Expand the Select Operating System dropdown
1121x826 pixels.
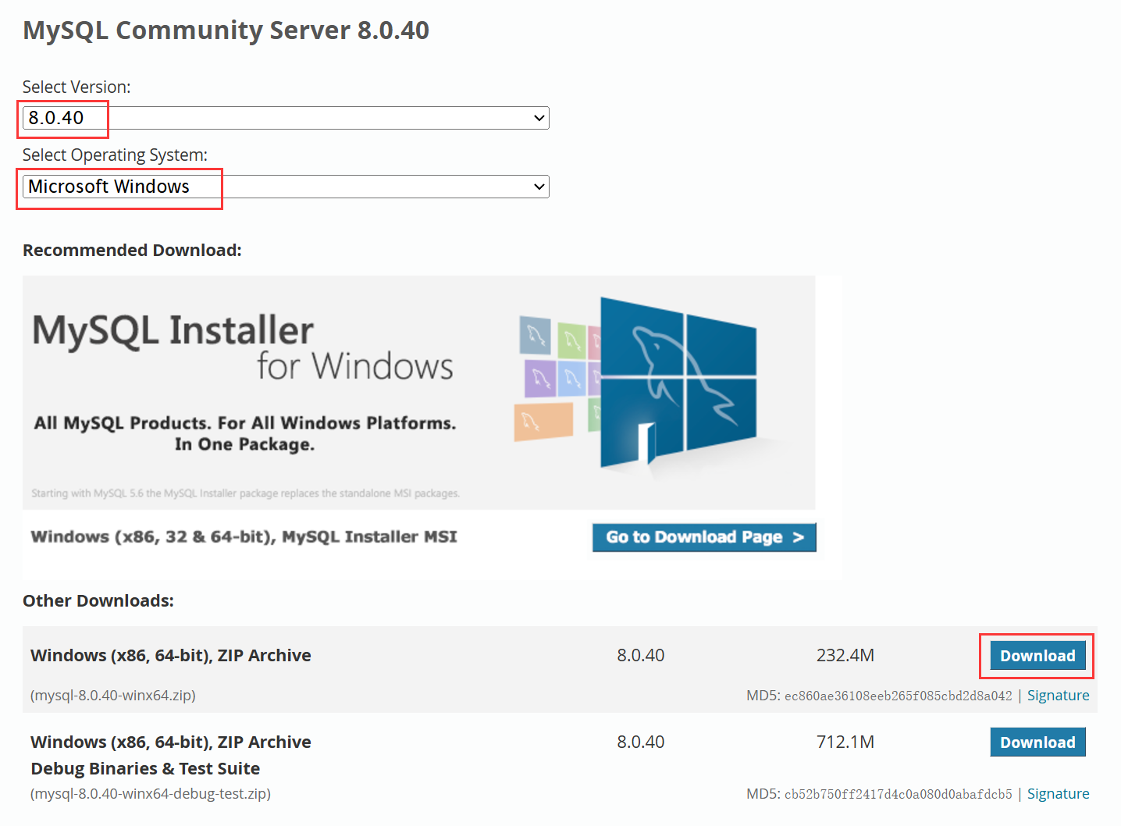[286, 187]
